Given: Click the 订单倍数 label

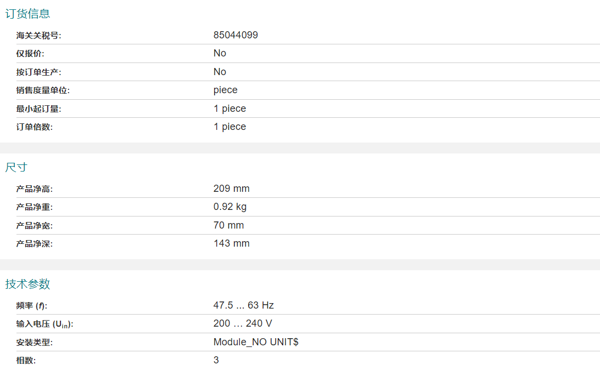Looking at the screenshot, I should 35,127.
